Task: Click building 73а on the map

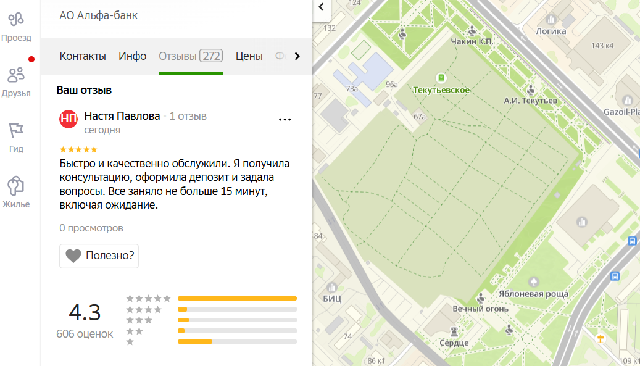Action: 352,88
